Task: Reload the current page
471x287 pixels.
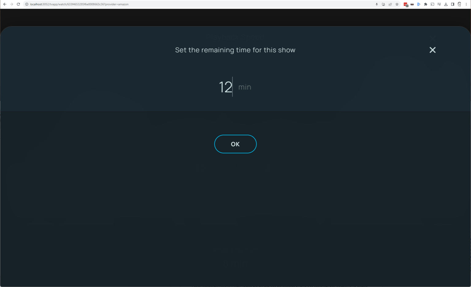Action: [x=18, y=4]
